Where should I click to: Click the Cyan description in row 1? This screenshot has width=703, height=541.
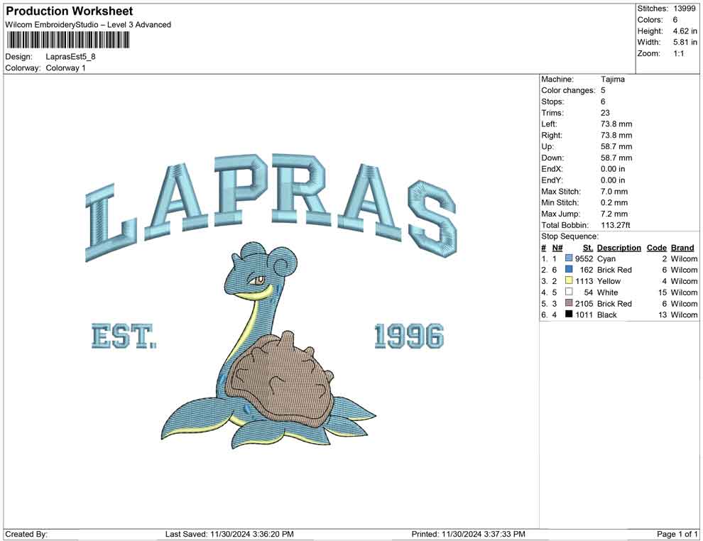click(606, 258)
